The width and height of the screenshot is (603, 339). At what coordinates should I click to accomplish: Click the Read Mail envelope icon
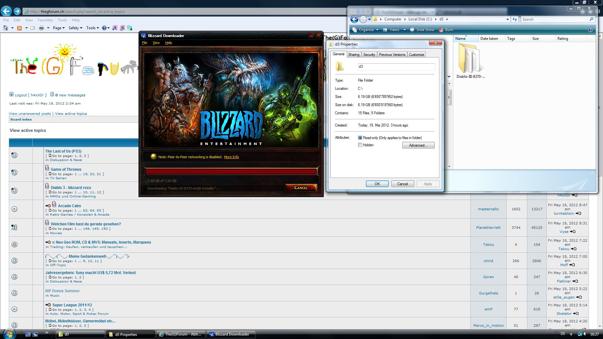pyautogui.click(x=33, y=28)
